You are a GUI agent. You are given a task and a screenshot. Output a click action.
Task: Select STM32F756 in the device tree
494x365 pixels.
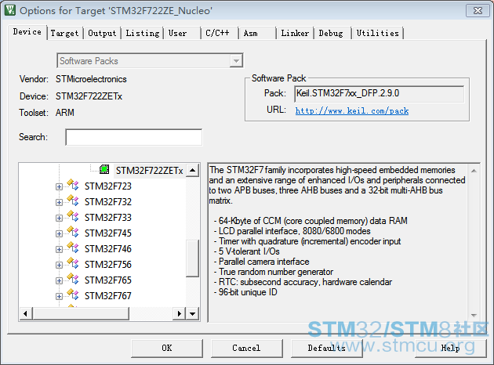pyautogui.click(x=108, y=265)
